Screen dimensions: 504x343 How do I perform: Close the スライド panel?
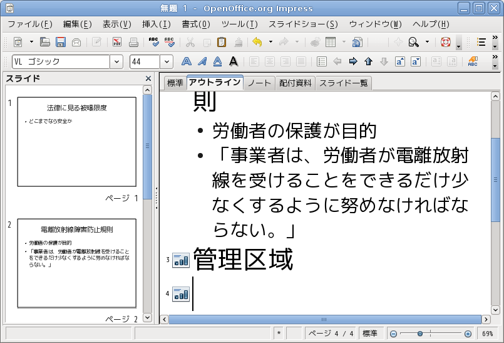click(x=148, y=78)
